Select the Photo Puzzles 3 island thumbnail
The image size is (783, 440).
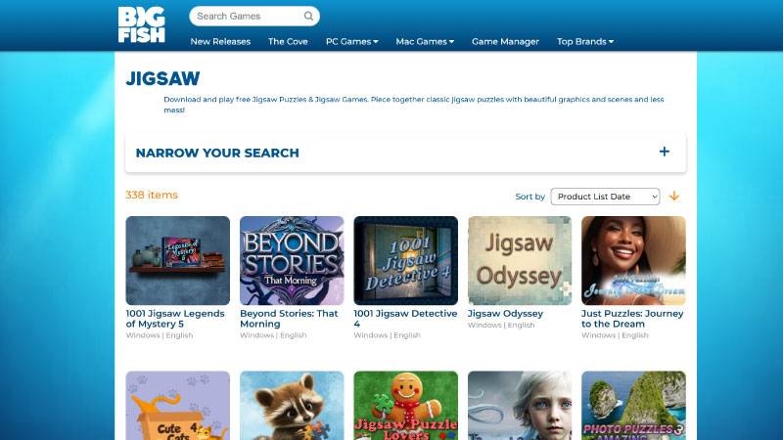[633, 406]
